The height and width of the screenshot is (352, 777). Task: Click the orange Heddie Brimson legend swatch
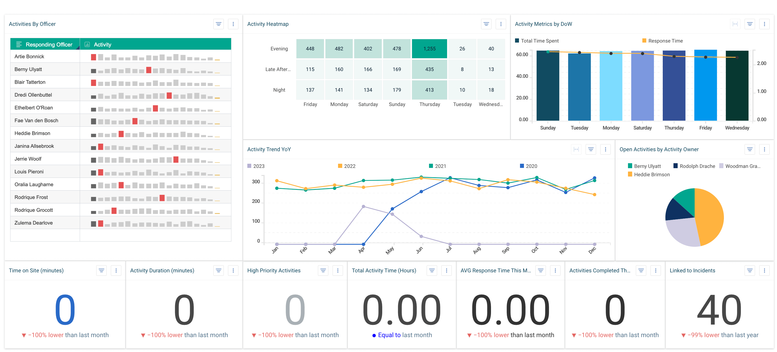(x=630, y=174)
